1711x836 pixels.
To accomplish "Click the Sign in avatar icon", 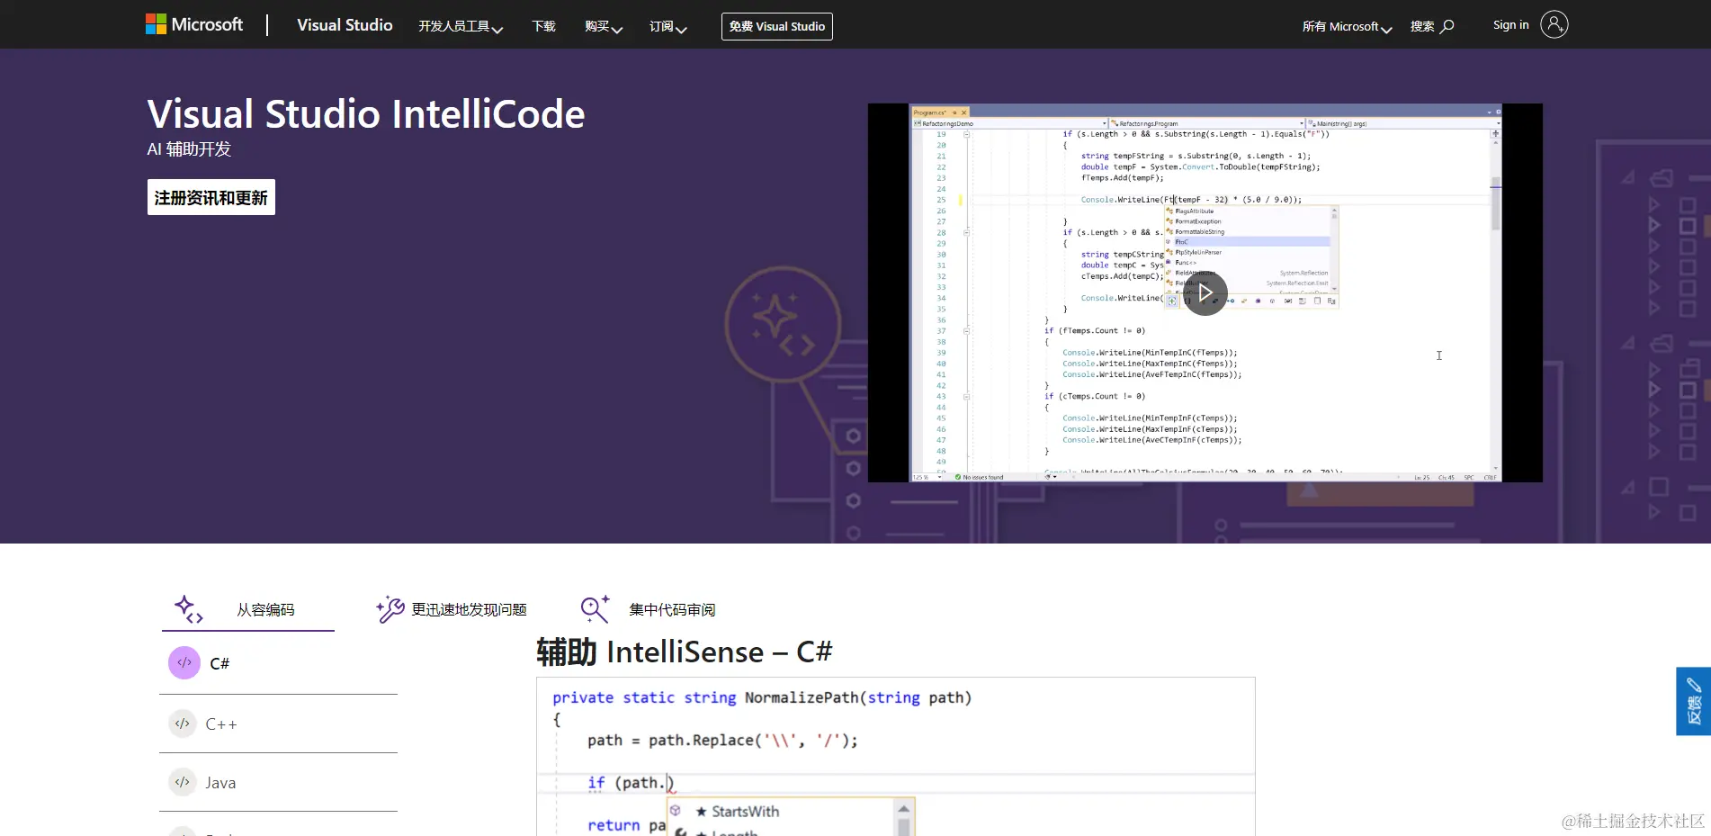I will [x=1554, y=24].
